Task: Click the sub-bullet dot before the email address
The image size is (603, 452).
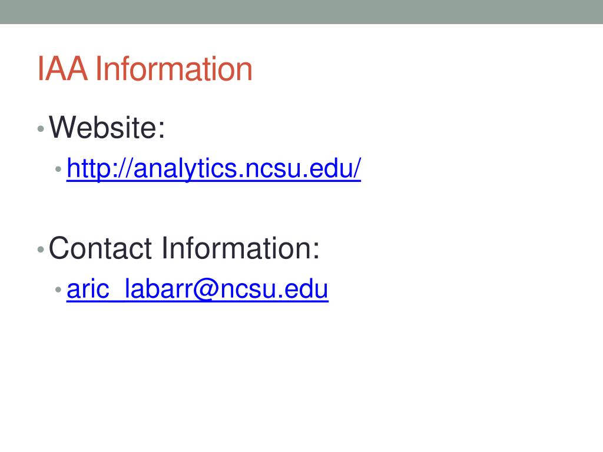Action: click(58, 290)
